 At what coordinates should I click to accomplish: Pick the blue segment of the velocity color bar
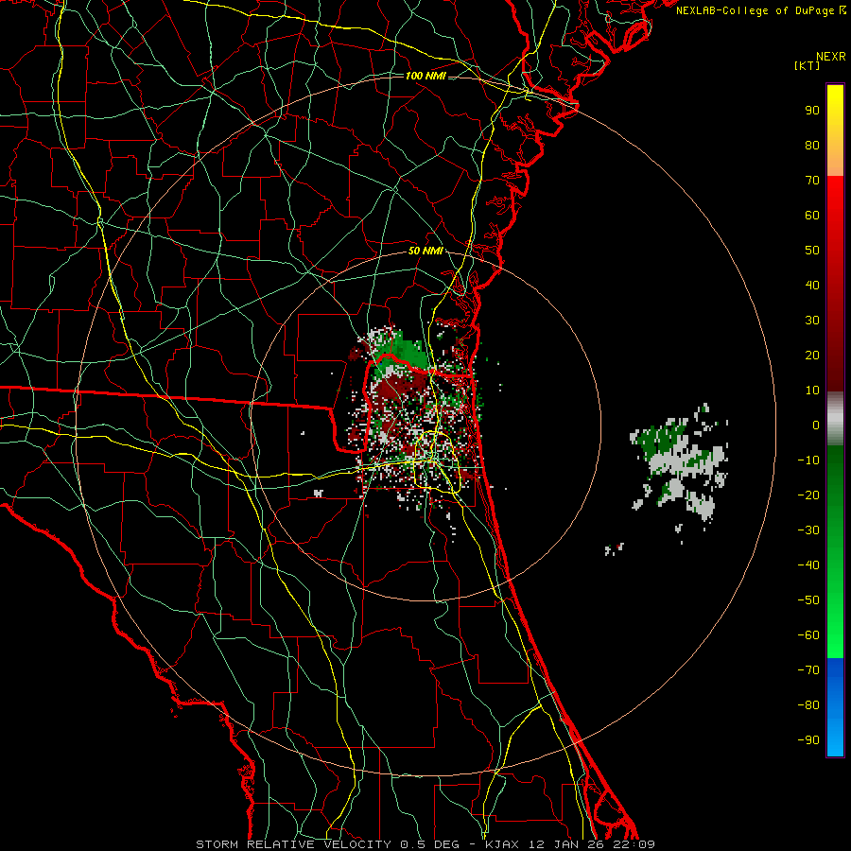coord(835,707)
